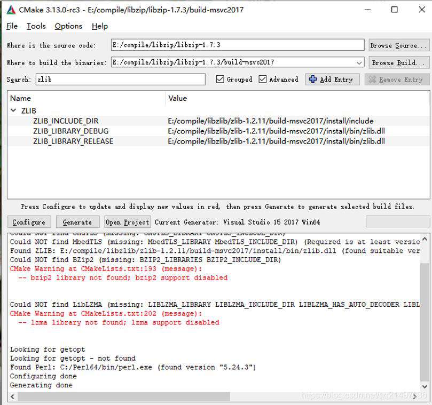Screen dimensions: 432x405
Task: Click the Open Project button
Action: tap(127, 222)
